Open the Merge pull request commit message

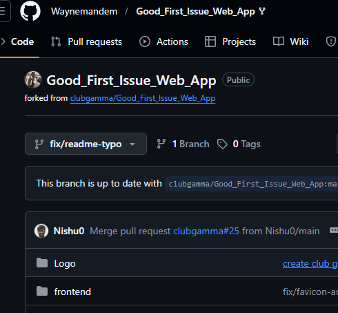pos(130,231)
